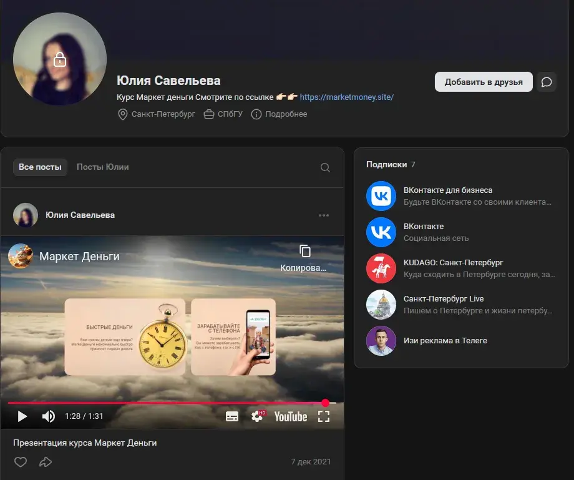Open the Подписки subscriptions list header

coord(391,164)
